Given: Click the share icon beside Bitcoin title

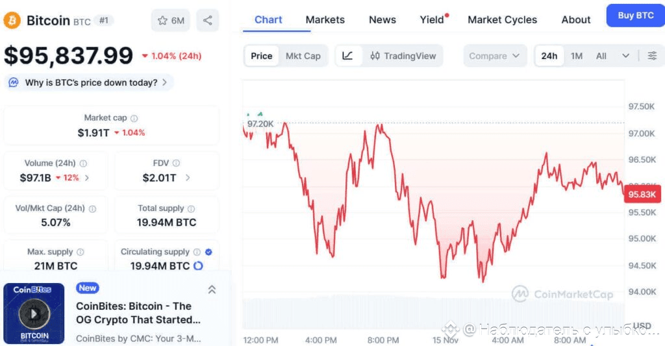Looking at the screenshot, I should (x=208, y=21).
